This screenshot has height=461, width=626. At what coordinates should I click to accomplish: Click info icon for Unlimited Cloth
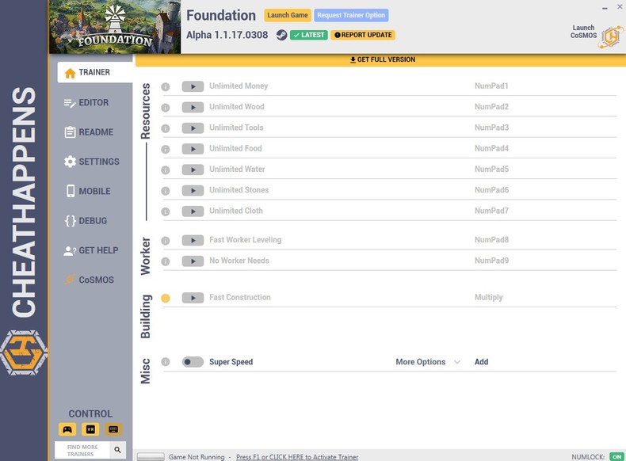pos(166,211)
